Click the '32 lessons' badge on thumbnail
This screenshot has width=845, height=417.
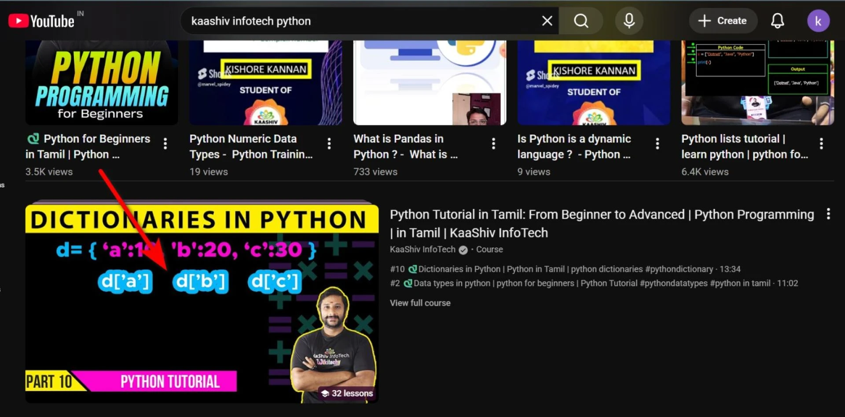[x=347, y=393]
